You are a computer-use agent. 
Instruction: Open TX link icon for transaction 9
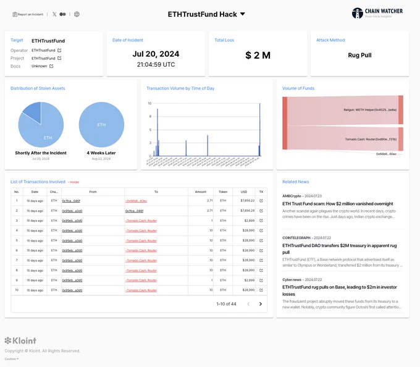(261, 281)
